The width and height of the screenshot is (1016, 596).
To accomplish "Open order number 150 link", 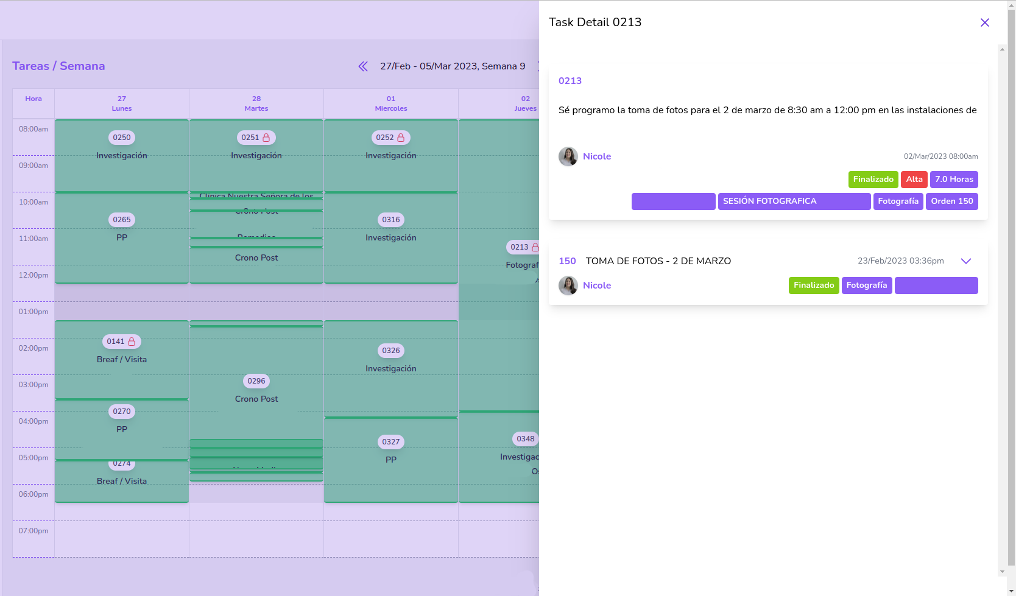I will coord(567,261).
